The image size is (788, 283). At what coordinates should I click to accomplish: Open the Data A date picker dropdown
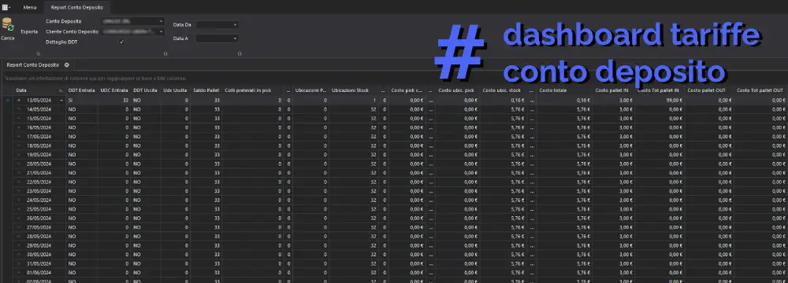[x=235, y=39]
